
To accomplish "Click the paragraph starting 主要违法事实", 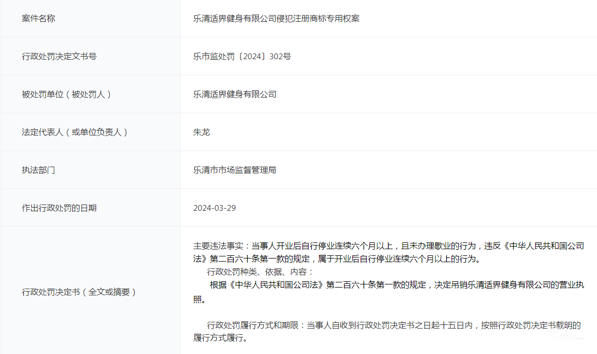I will (x=388, y=252).
